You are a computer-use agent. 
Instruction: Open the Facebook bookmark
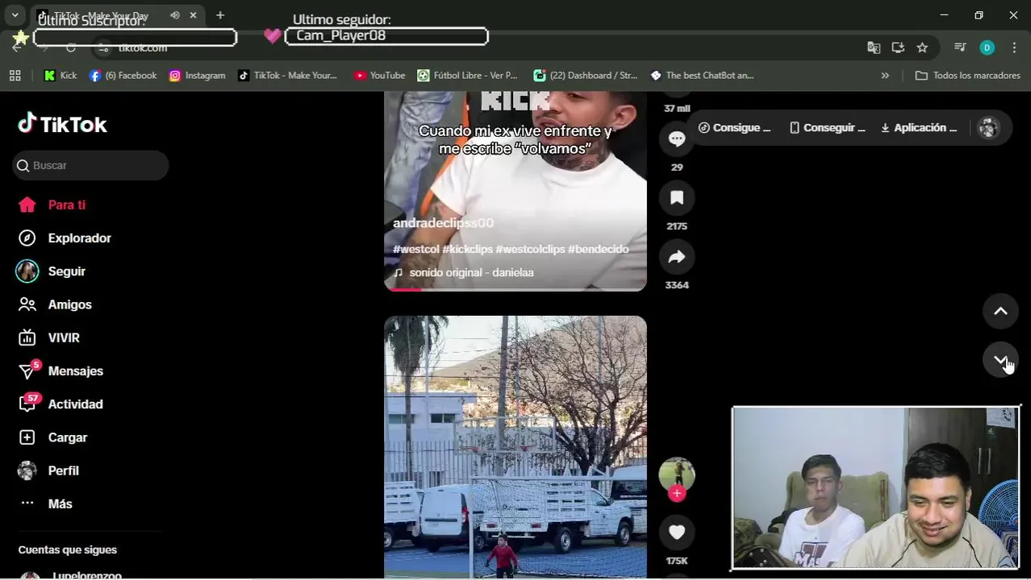tap(123, 76)
